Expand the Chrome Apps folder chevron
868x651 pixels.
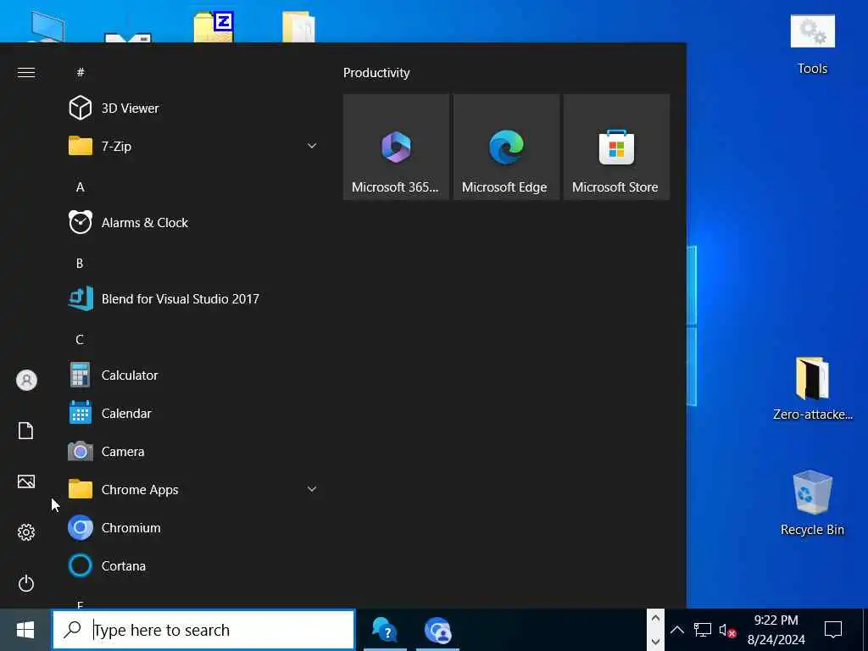[312, 489]
